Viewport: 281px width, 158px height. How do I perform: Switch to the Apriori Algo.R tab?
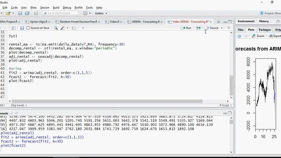pos(39,22)
